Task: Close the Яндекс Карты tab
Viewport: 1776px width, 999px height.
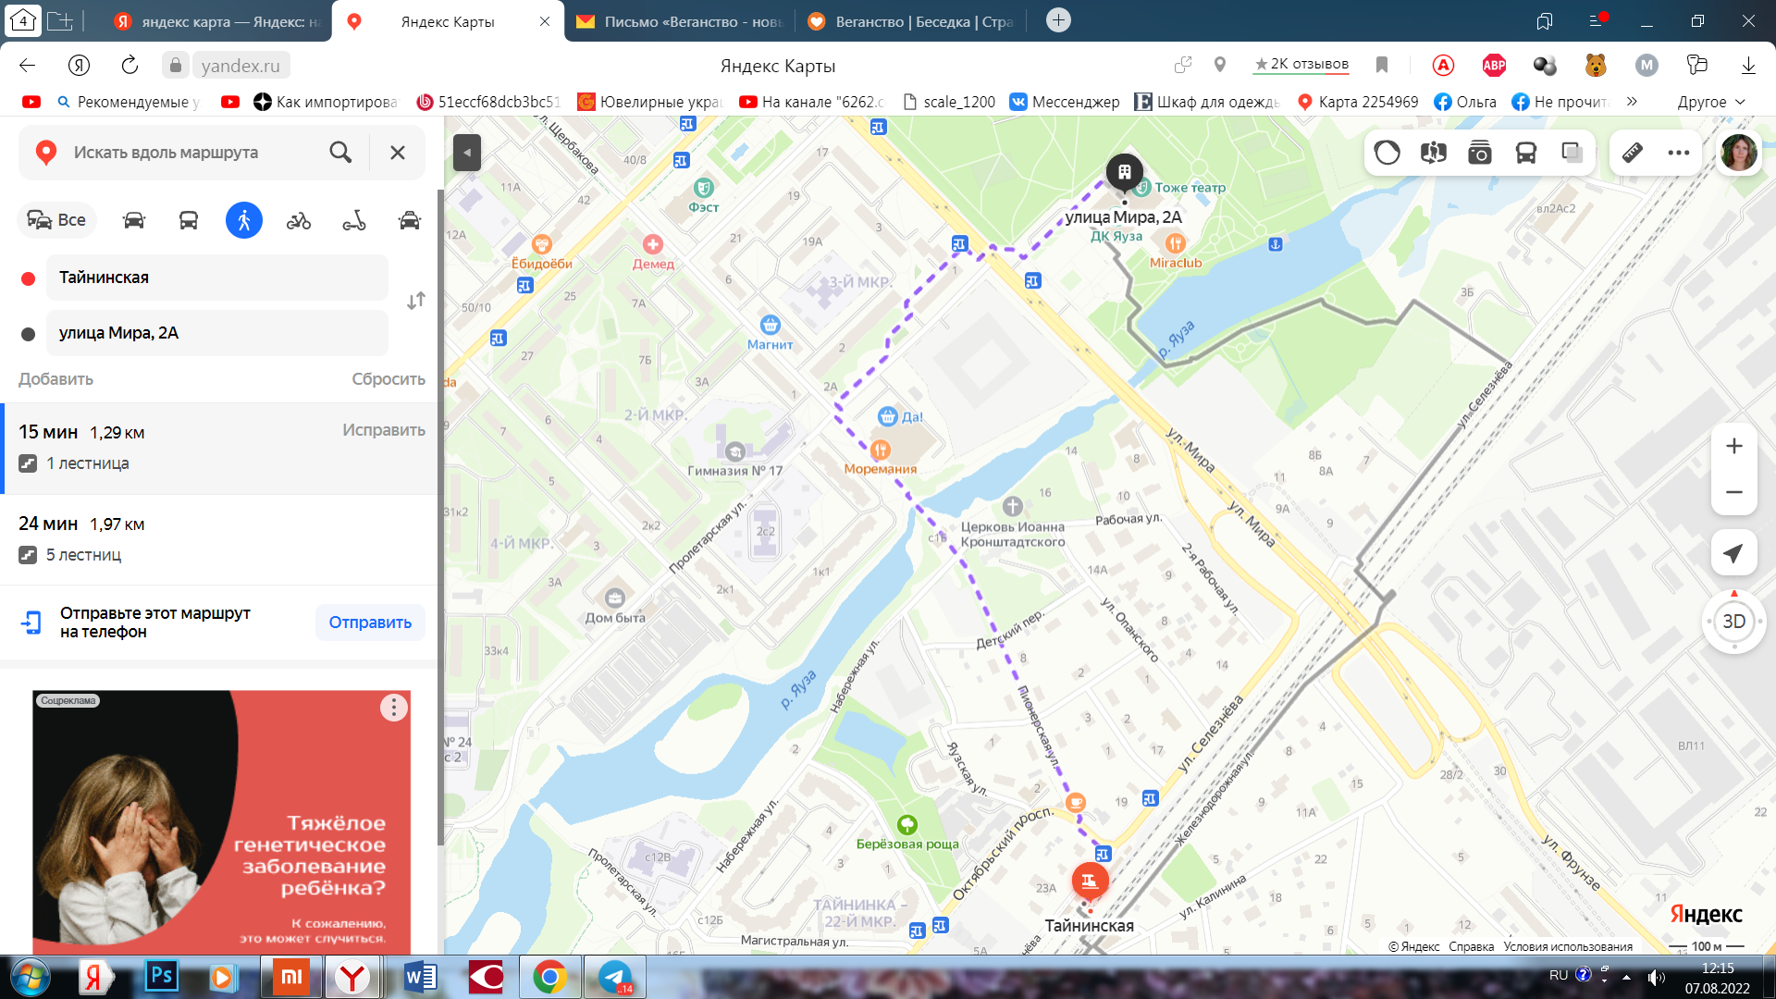Action: (x=545, y=21)
